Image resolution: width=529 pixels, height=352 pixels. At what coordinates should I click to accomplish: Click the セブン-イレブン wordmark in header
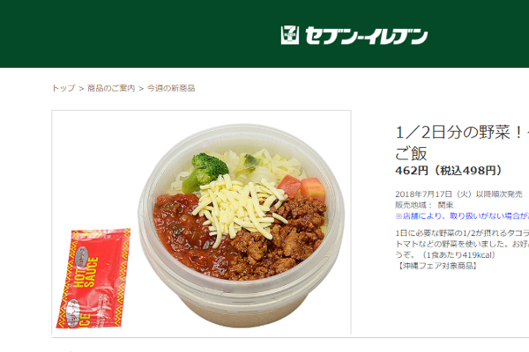click(367, 36)
